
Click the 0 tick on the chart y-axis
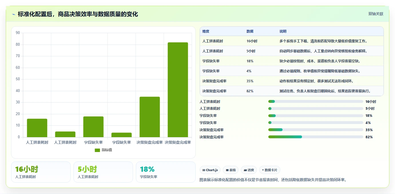click(19, 137)
